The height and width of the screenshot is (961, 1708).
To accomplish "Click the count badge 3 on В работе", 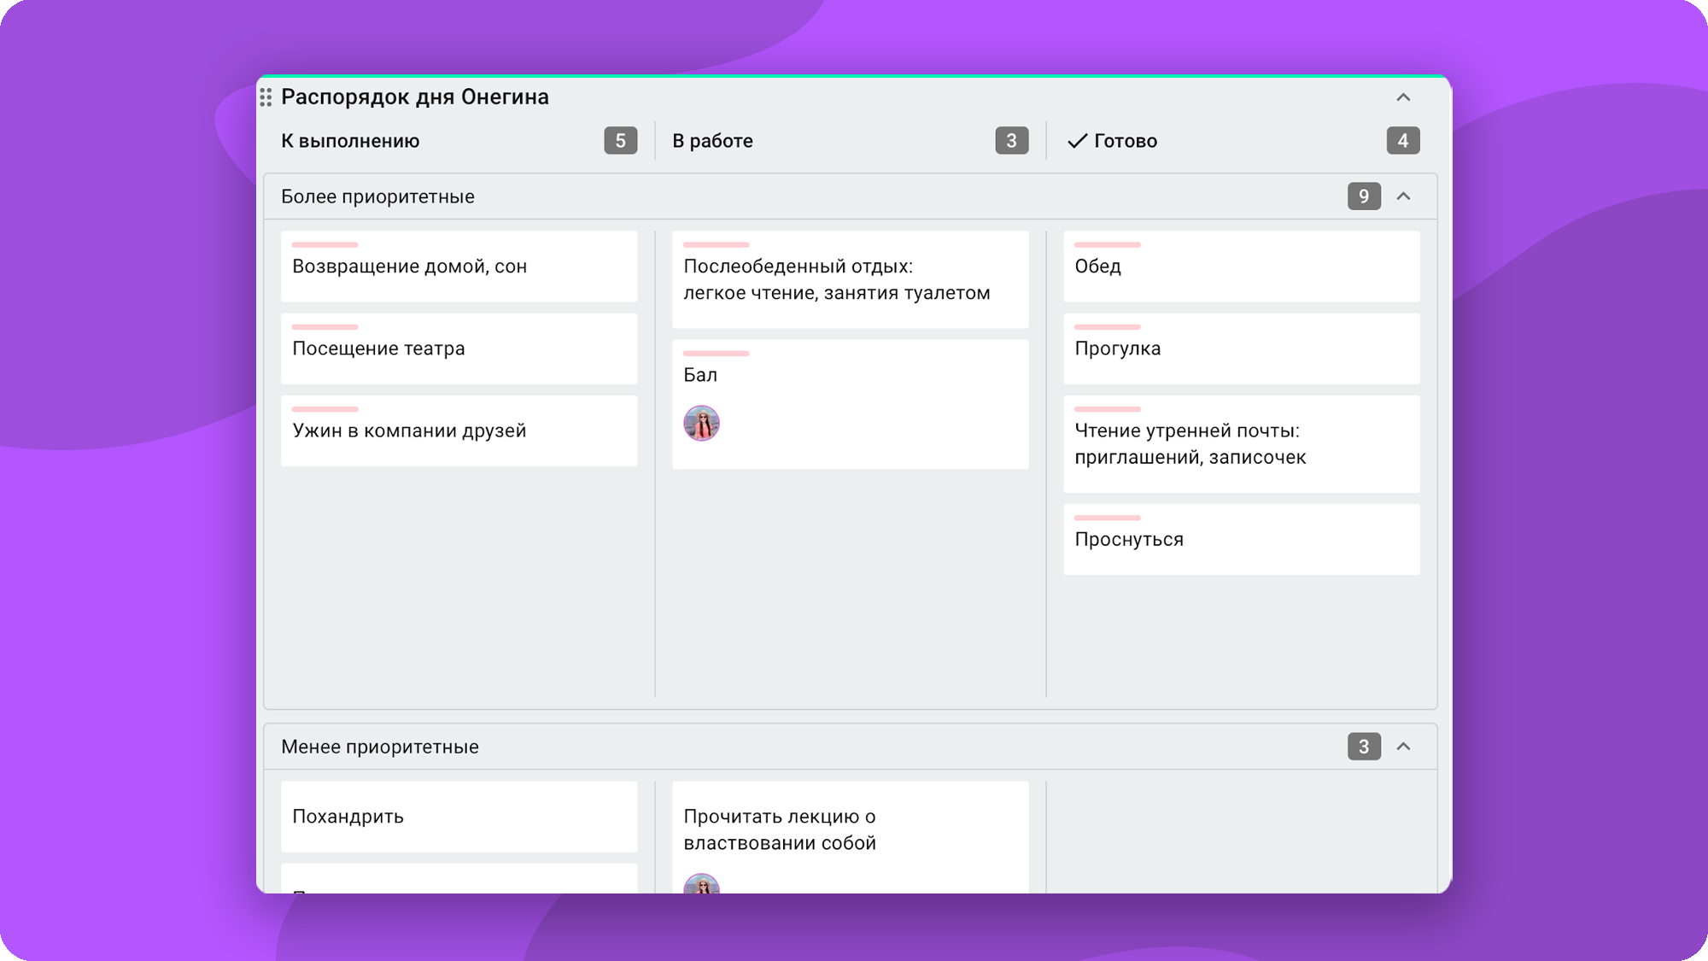I will [1012, 141].
